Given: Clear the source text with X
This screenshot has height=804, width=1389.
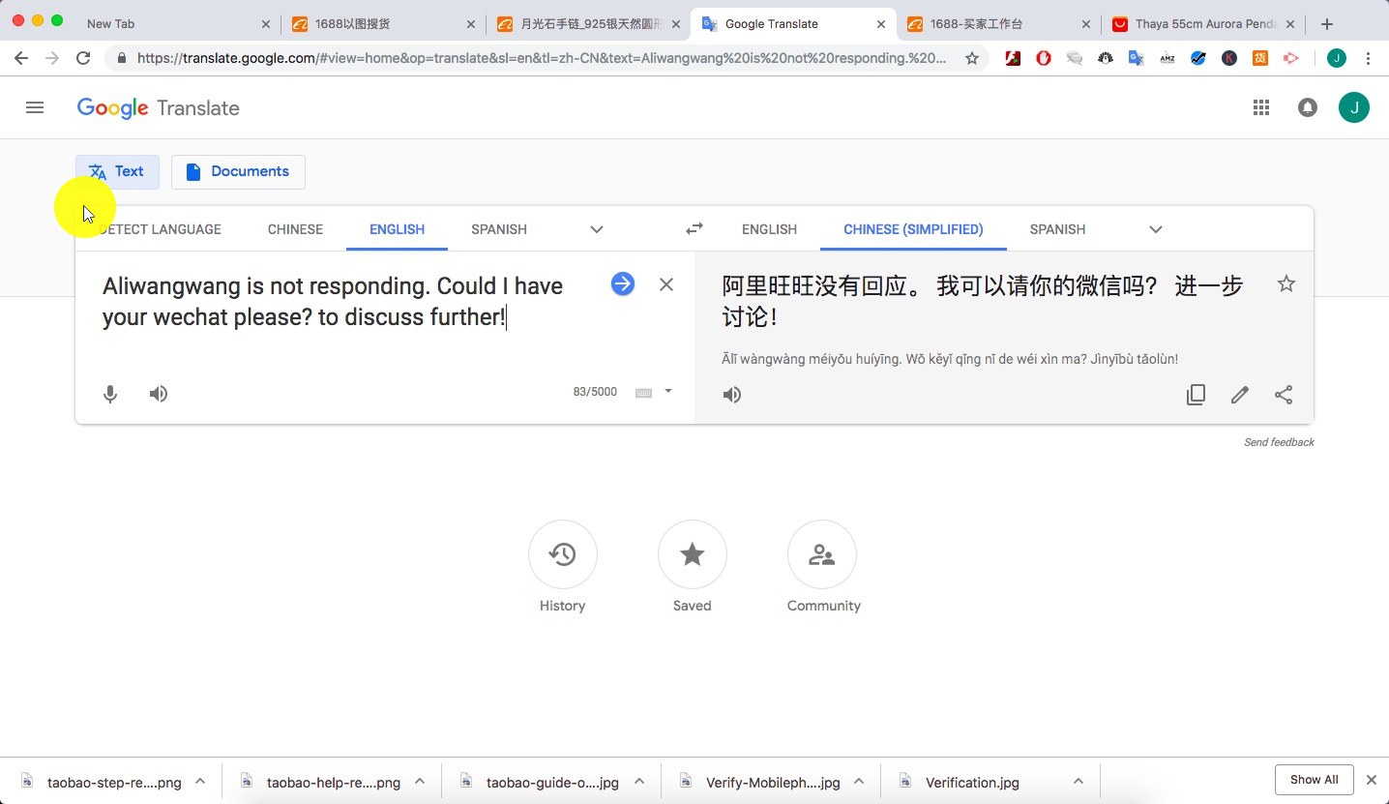Looking at the screenshot, I should 666,284.
